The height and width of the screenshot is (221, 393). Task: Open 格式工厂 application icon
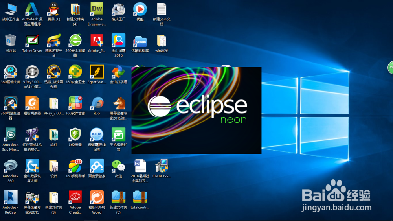coord(118,9)
